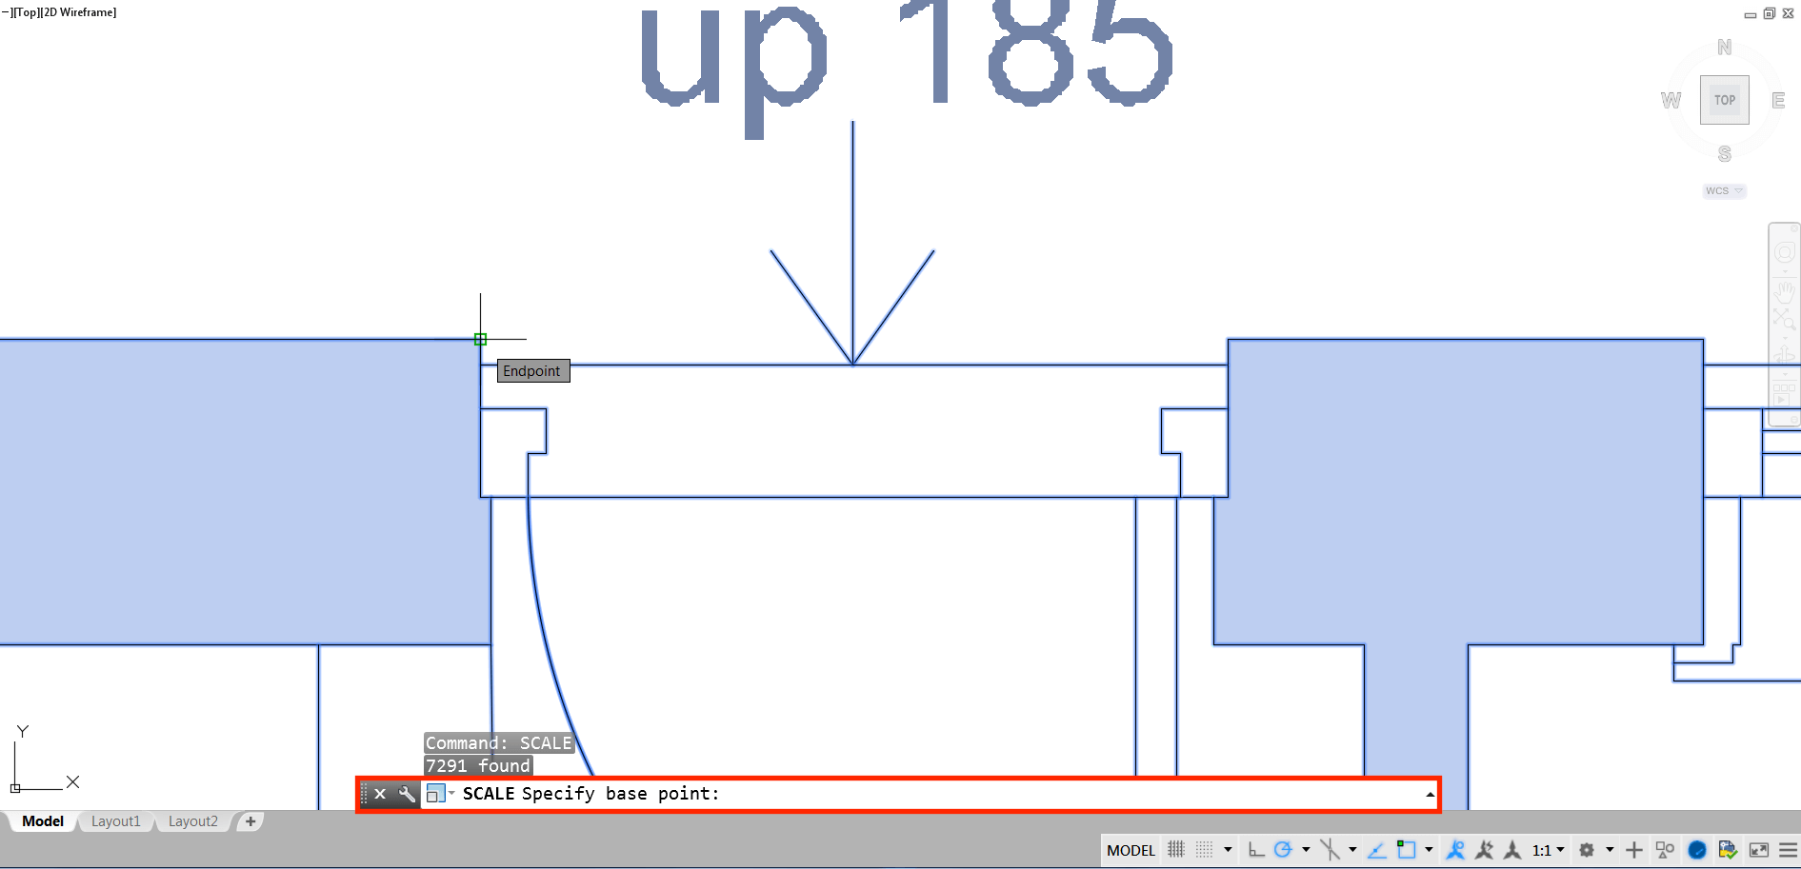The width and height of the screenshot is (1801, 869).
Task: Open viewport controls [-] menu
Action: coord(7,12)
